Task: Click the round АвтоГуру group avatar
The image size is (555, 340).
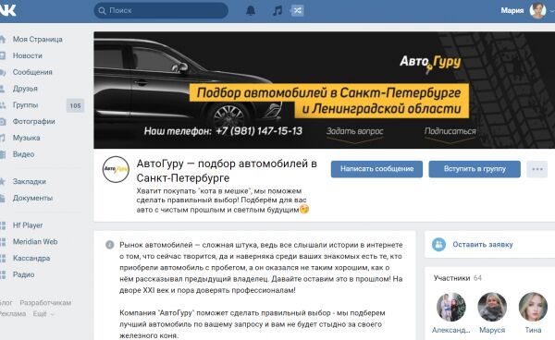Action: [x=116, y=169]
